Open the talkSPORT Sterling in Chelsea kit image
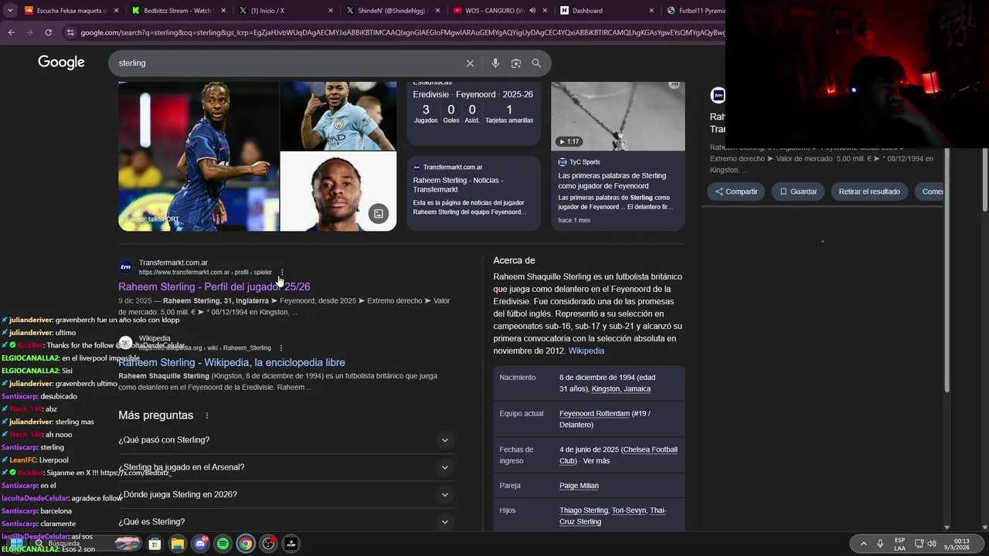The width and height of the screenshot is (989, 556). click(x=199, y=157)
